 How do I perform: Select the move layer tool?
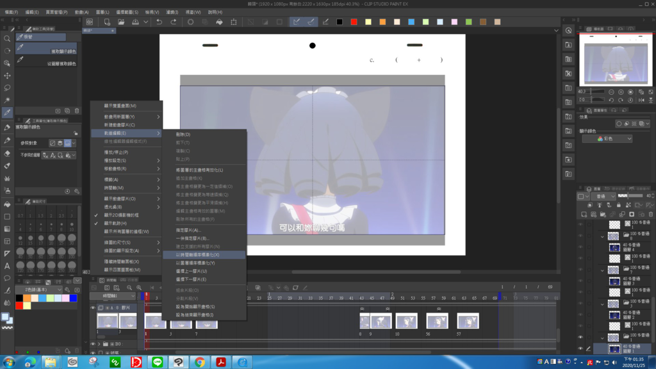click(7, 76)
